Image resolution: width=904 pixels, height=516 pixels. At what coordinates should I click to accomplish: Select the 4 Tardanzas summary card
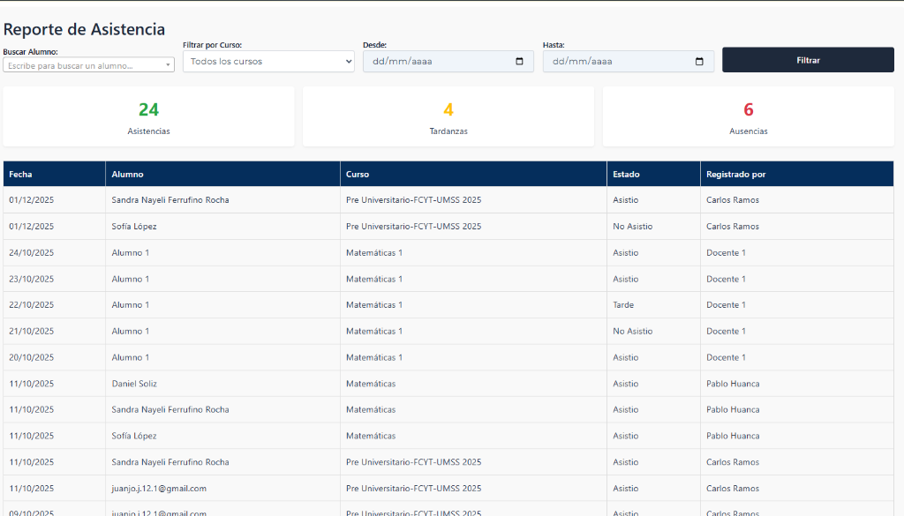click(448, 116)
